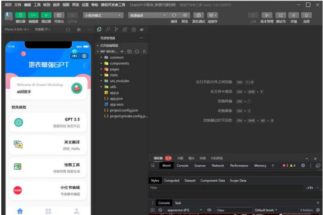Open the 版本管理 version control icon

tap(266, 15)
